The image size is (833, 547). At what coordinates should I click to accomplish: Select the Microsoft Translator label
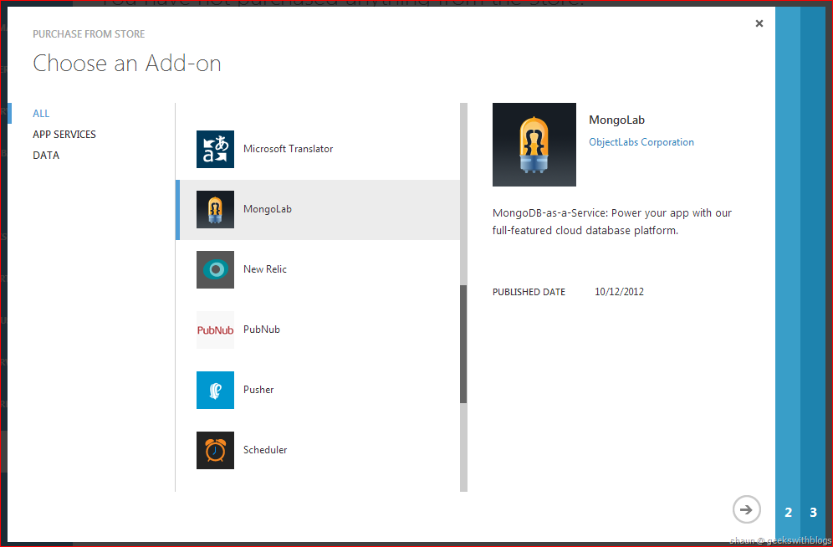point(288,149)
